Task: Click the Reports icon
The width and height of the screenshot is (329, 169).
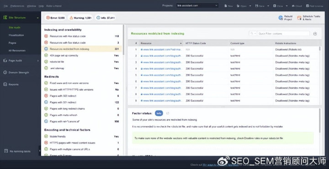Action: point(5,85)
